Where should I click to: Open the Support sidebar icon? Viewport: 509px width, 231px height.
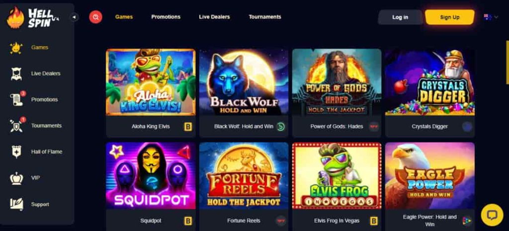point(16,204)
